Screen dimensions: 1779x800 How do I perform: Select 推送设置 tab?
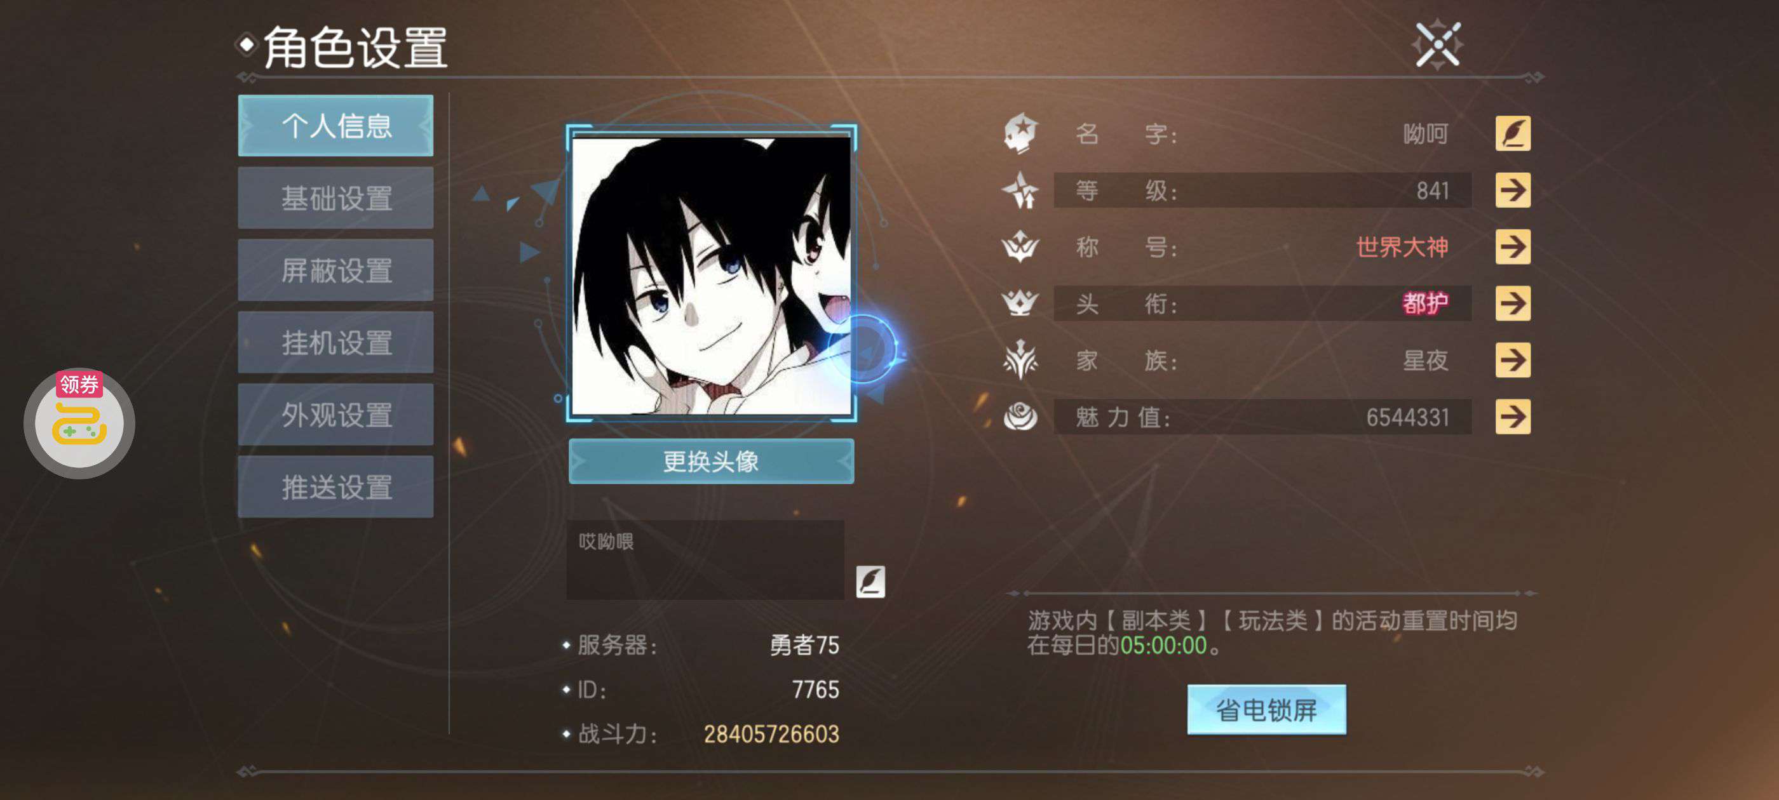pyautogui.click(x=335, y=486)
